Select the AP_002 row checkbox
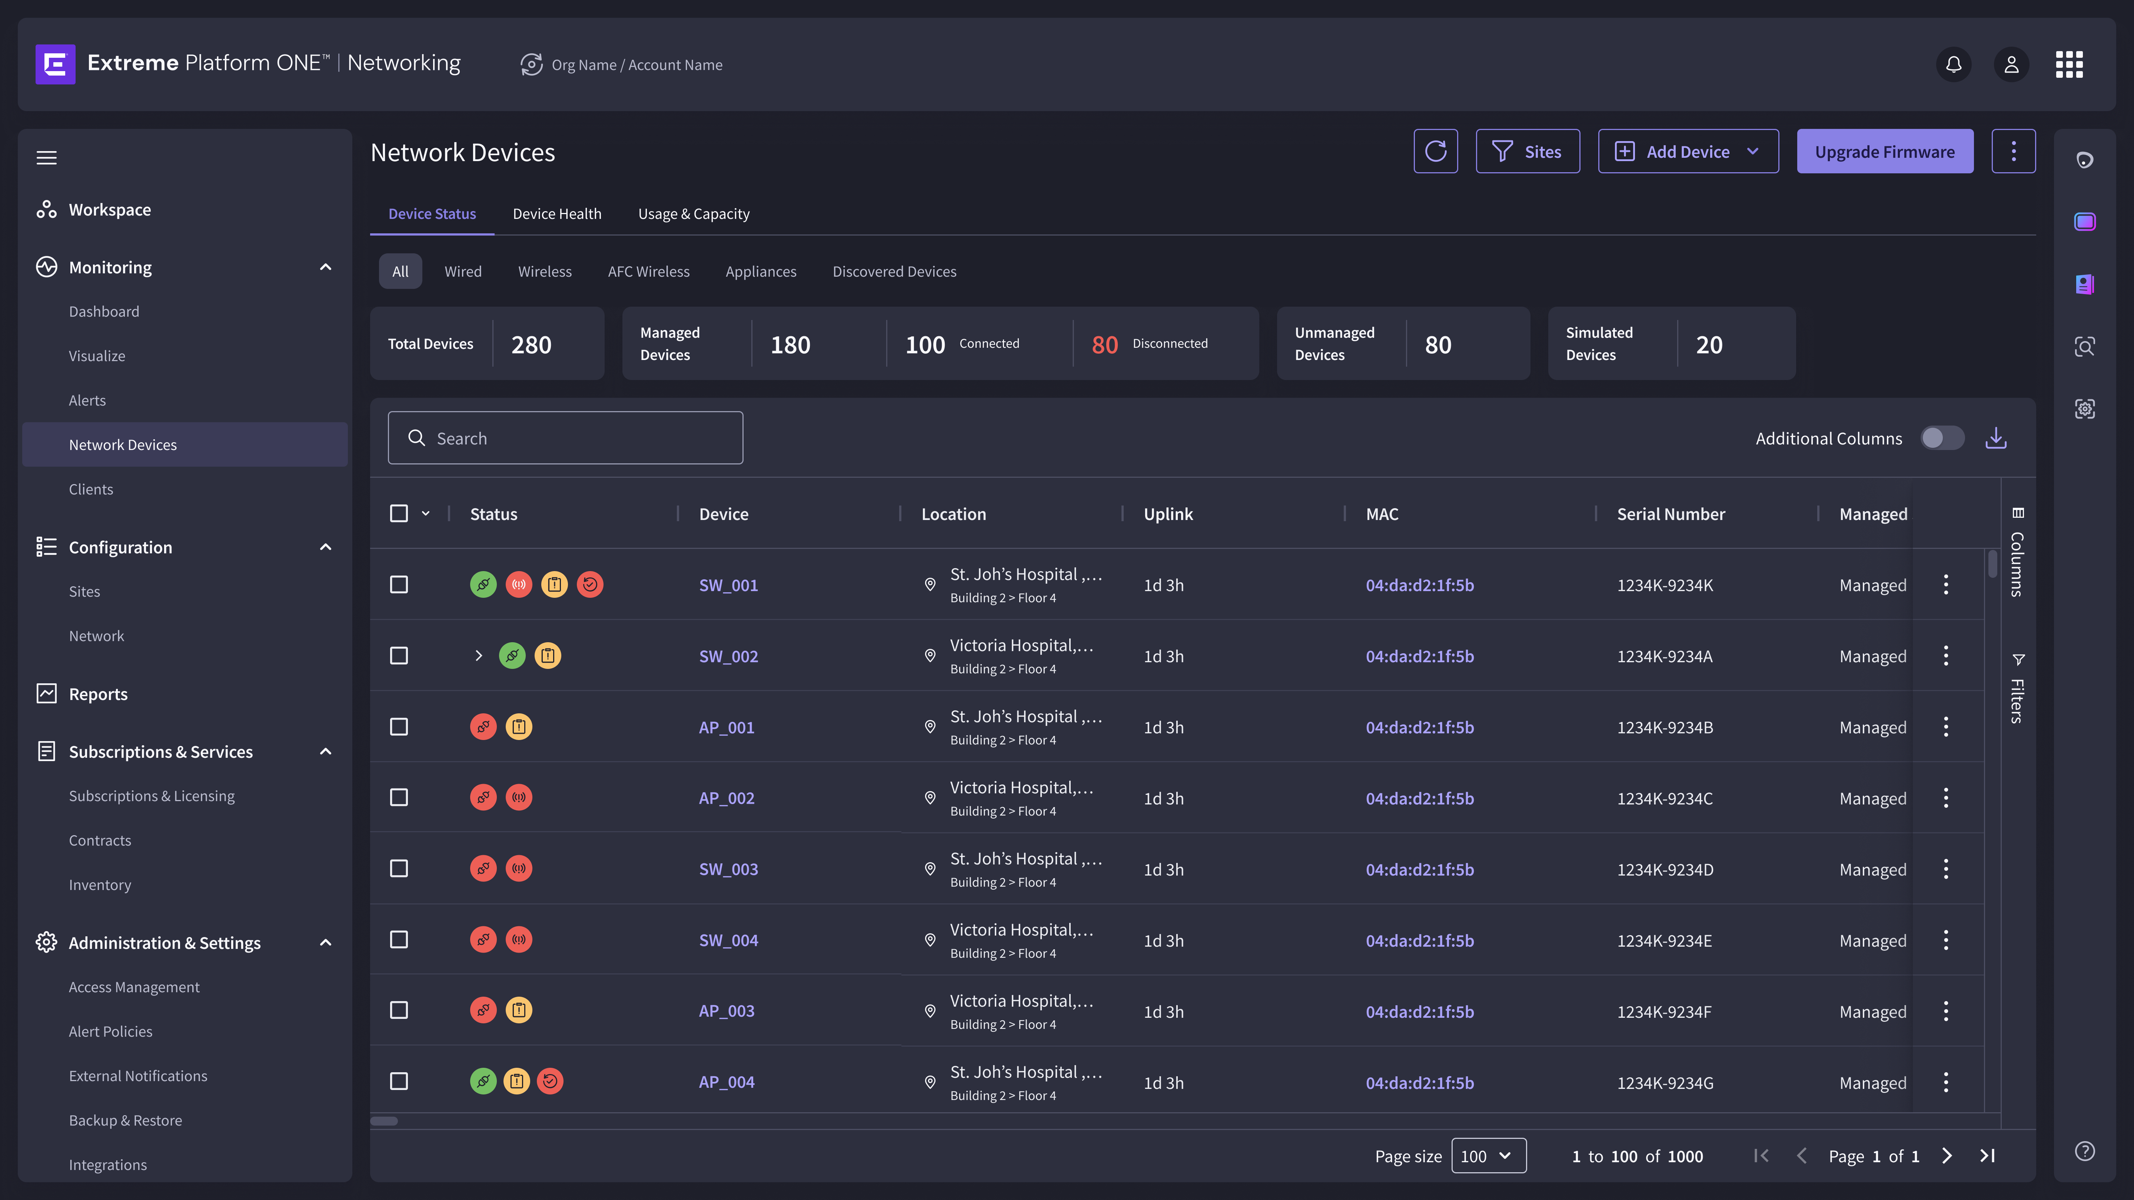 click(399, 797)
